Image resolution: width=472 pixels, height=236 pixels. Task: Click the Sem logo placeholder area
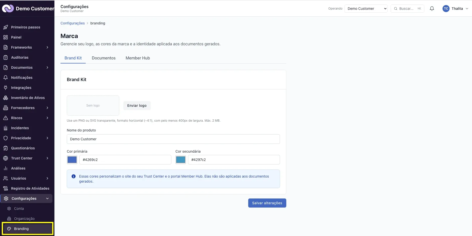93,106
